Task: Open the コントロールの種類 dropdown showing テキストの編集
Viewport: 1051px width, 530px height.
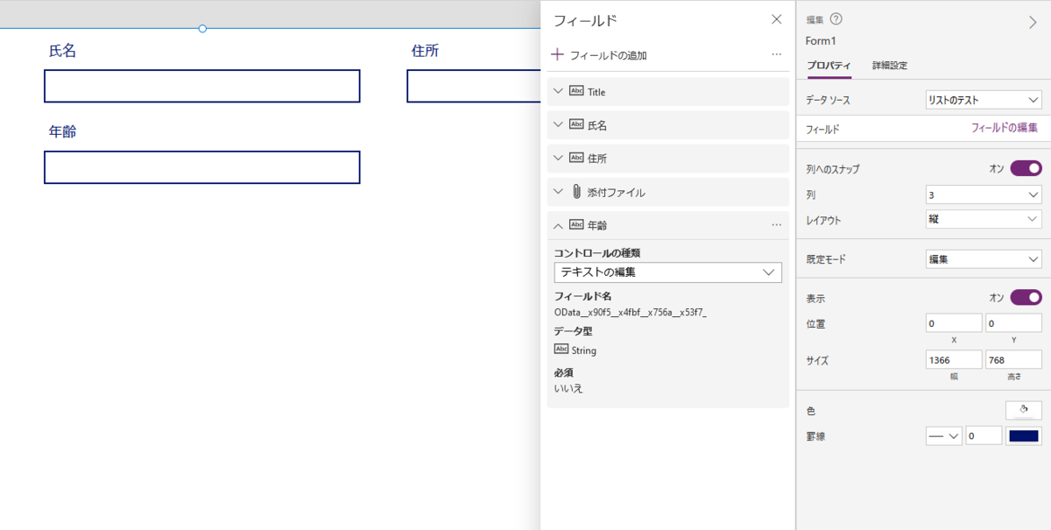Action: pos(667,272)
